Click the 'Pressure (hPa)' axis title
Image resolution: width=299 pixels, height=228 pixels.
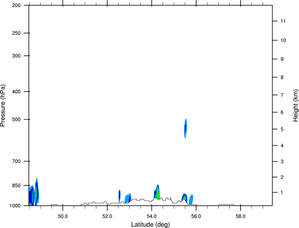pos(3,106)
